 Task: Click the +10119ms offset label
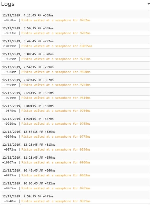9,46
